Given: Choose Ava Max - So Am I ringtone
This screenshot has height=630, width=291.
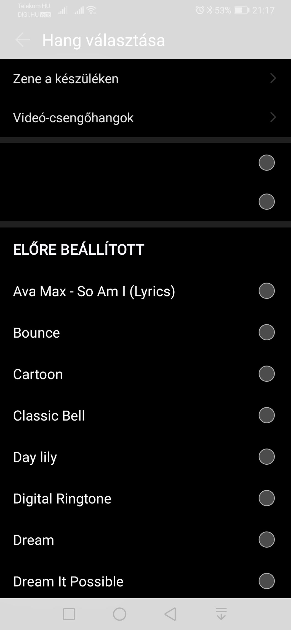Looking at the screenshot, I should pyautogui.click(x=94, y=291).
